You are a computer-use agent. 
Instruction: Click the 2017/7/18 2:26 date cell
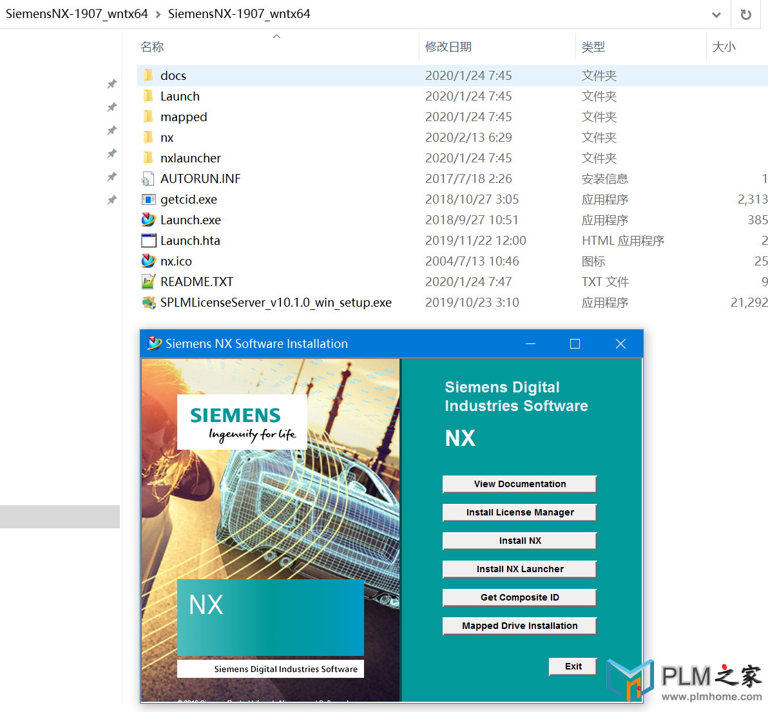[468, 178]
